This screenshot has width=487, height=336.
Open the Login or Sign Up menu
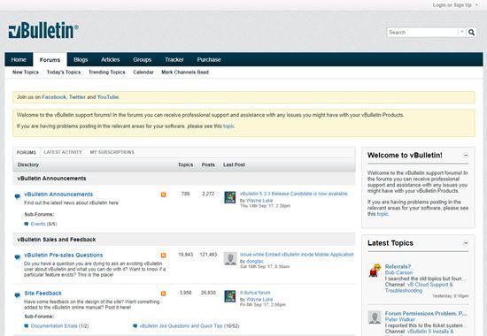pos(455,5)
